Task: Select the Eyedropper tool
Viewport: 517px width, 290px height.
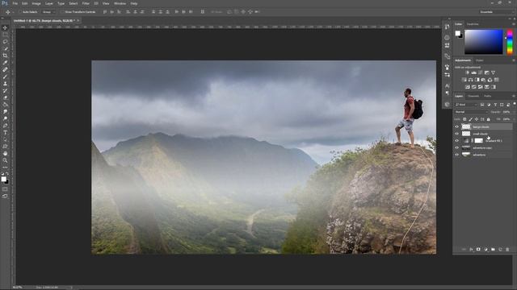Action: [5, 63]
